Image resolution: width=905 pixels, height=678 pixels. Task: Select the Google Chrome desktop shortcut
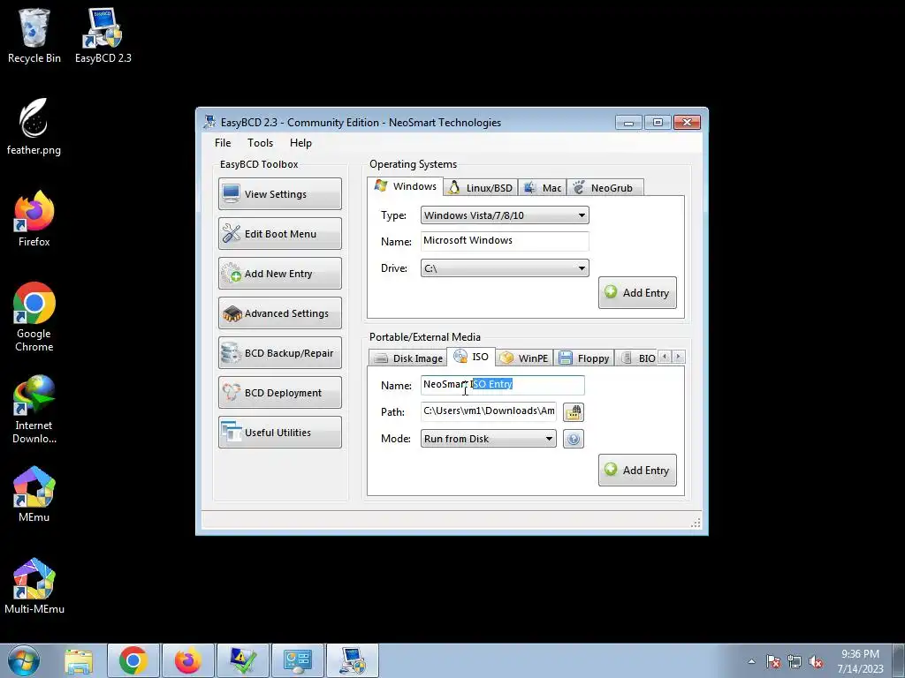[34, 317]
